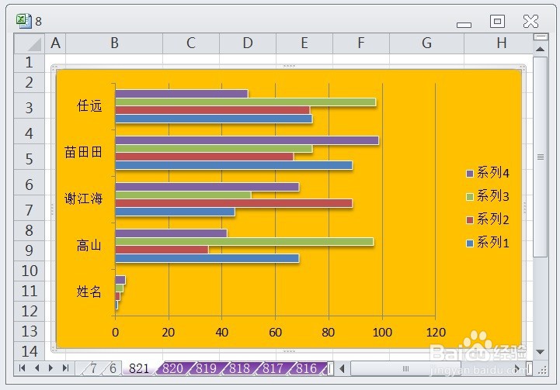The image size is (560, 390).
Task: Click the horizontal scrollbar thumb
Action: (x=405, y=368)
